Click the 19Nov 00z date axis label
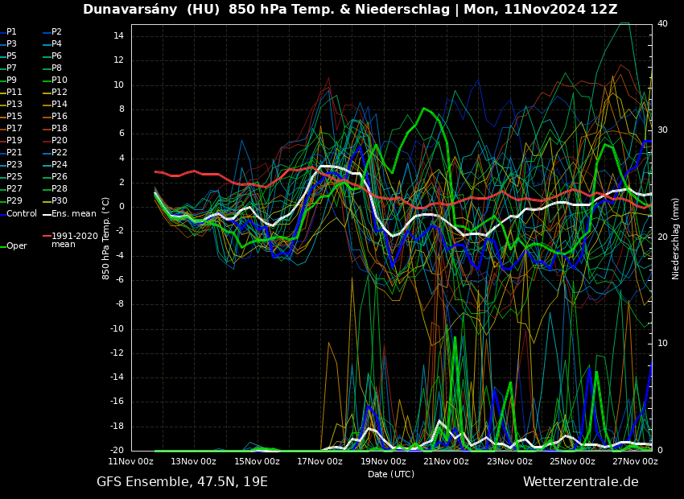The height and width of the screenshot is (499, 684). pos(383,462)
